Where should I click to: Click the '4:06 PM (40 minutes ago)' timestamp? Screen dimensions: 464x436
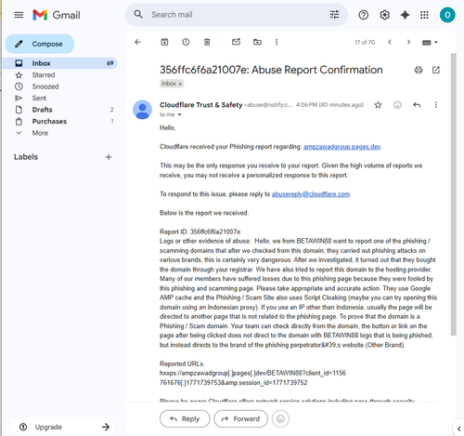point(329,105)
